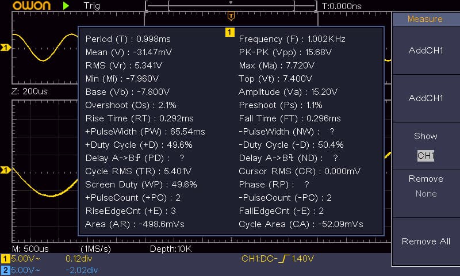Click the +Duty Cycle (+D) 49.6% measurement

(x=139, y=144)
